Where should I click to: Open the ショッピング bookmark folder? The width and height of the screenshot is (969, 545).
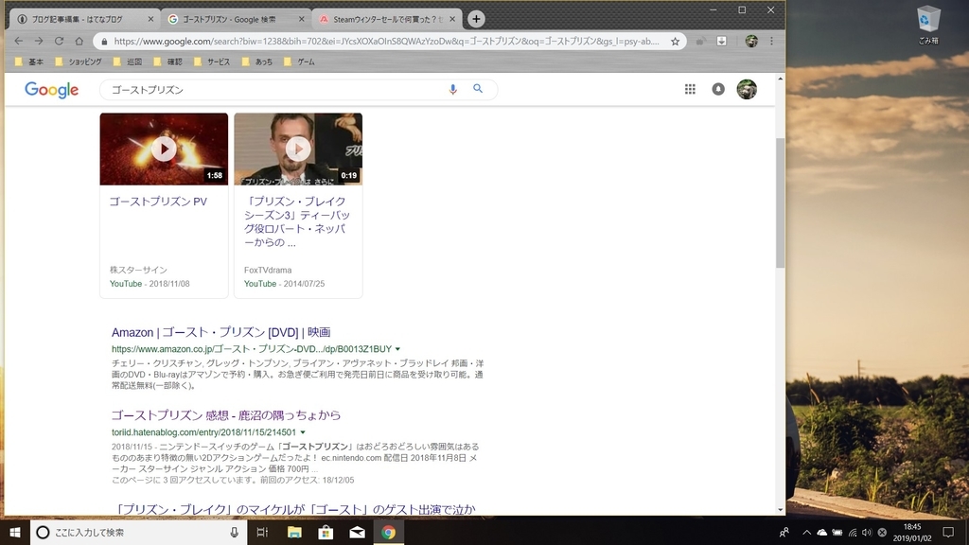click(x=78, y=62)
